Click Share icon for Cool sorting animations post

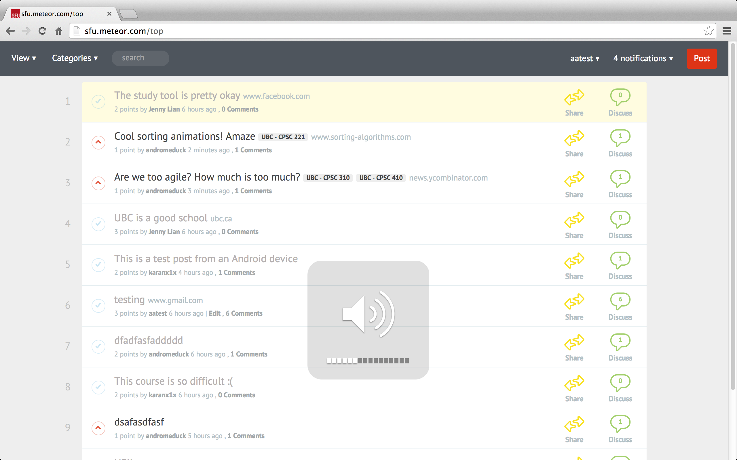(574, 138)
